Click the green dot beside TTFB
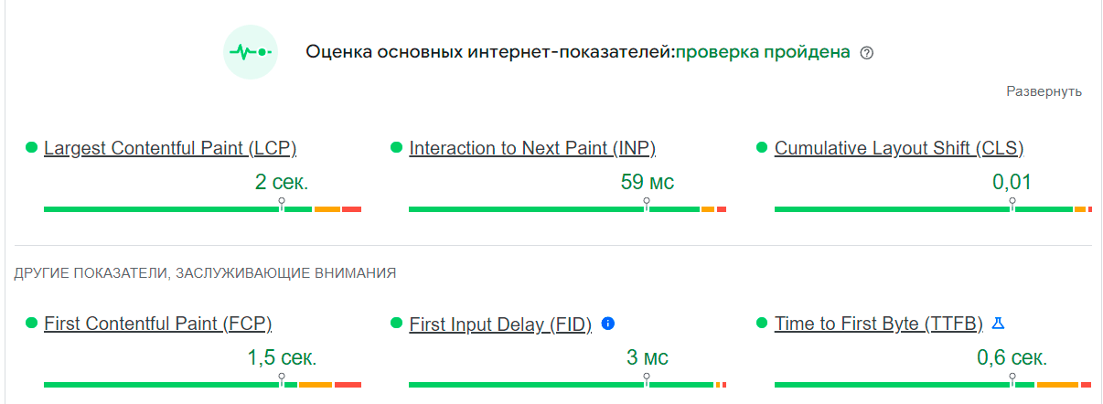The width and height of the screenshot is (1103, 404). click(x=762, y=324)
